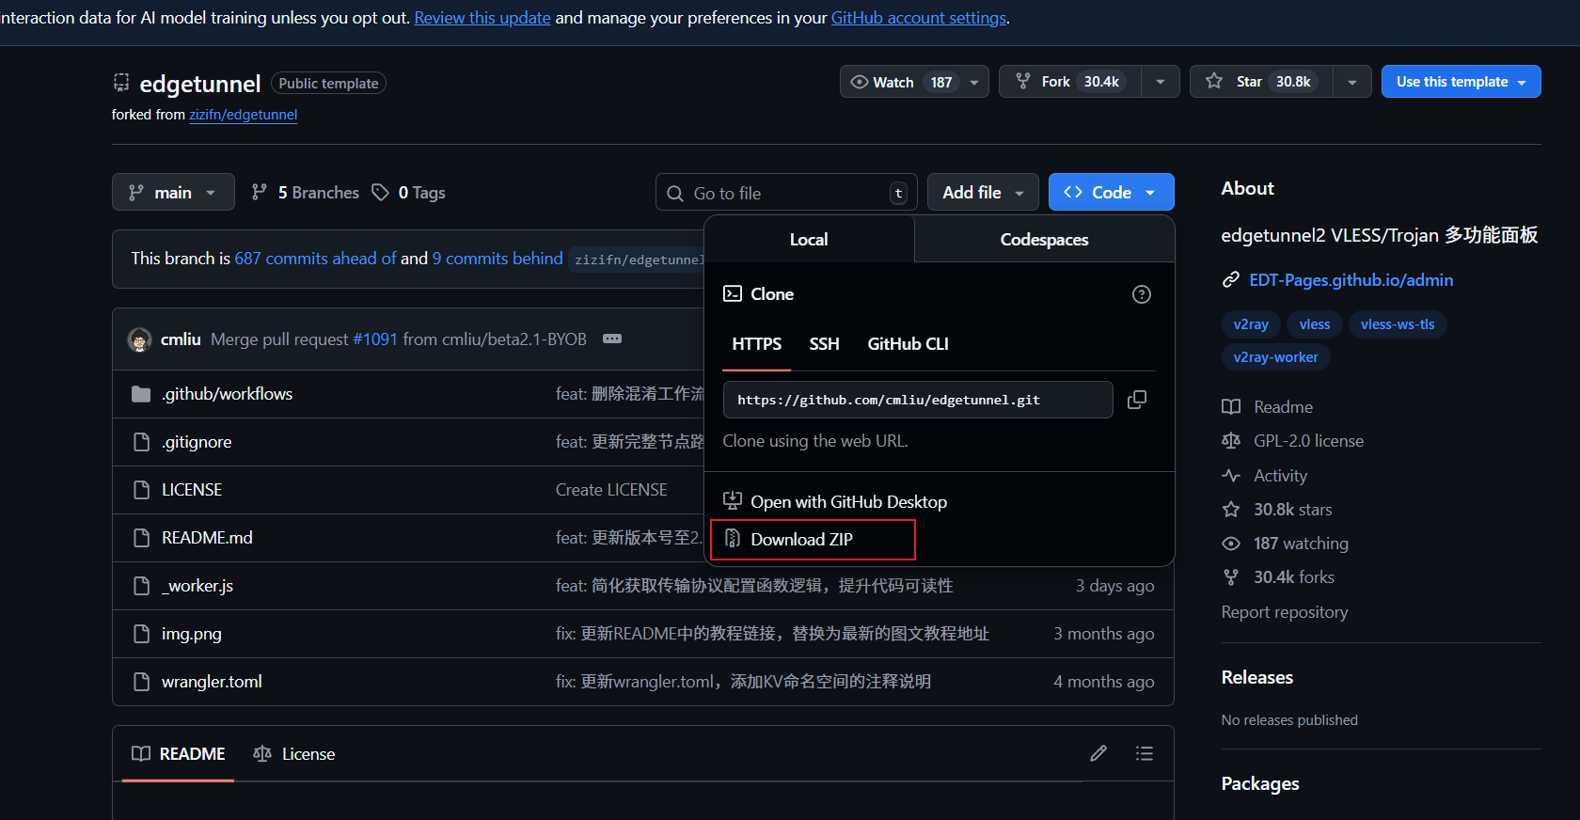The image size is (1580, 820).
Task: Expand the Star lists dropdown arrow
Action: coord(1351,82)
